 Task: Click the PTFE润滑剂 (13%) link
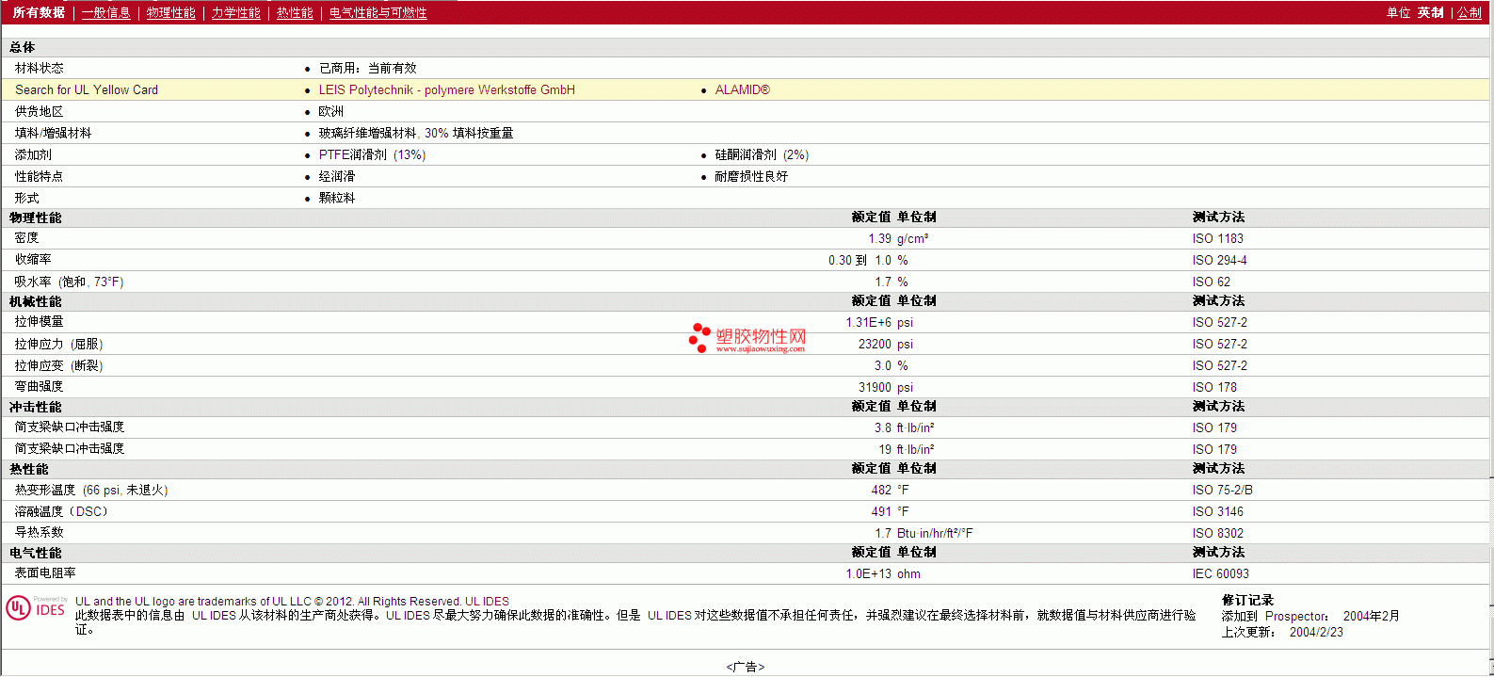(372, 154)
